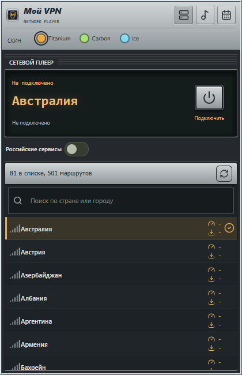The height and width of the screenshot is (375, 242).
Task: Click the power connect button
Action: point(209,97)
